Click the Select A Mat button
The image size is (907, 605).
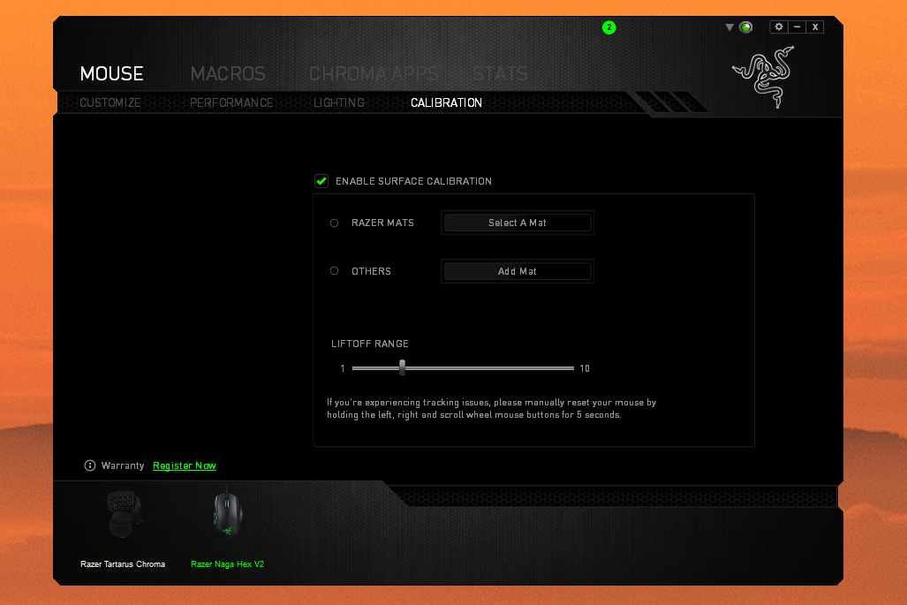coord(518,223)
